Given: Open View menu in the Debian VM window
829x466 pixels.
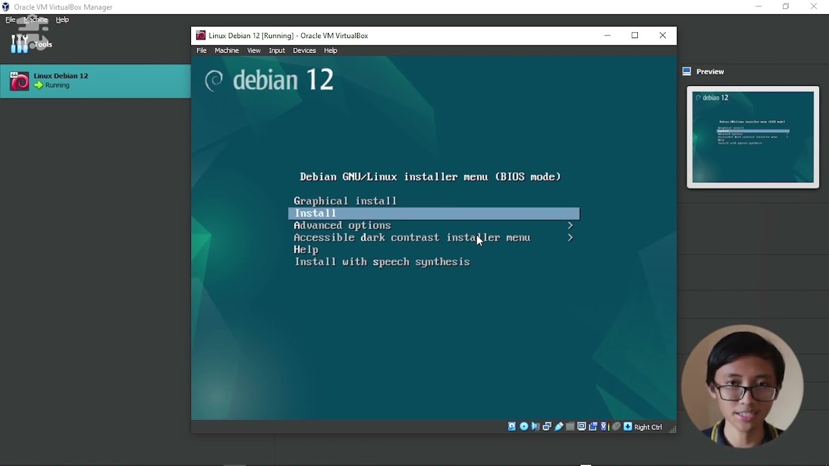Looking at the screenshot, I should 254,50.
